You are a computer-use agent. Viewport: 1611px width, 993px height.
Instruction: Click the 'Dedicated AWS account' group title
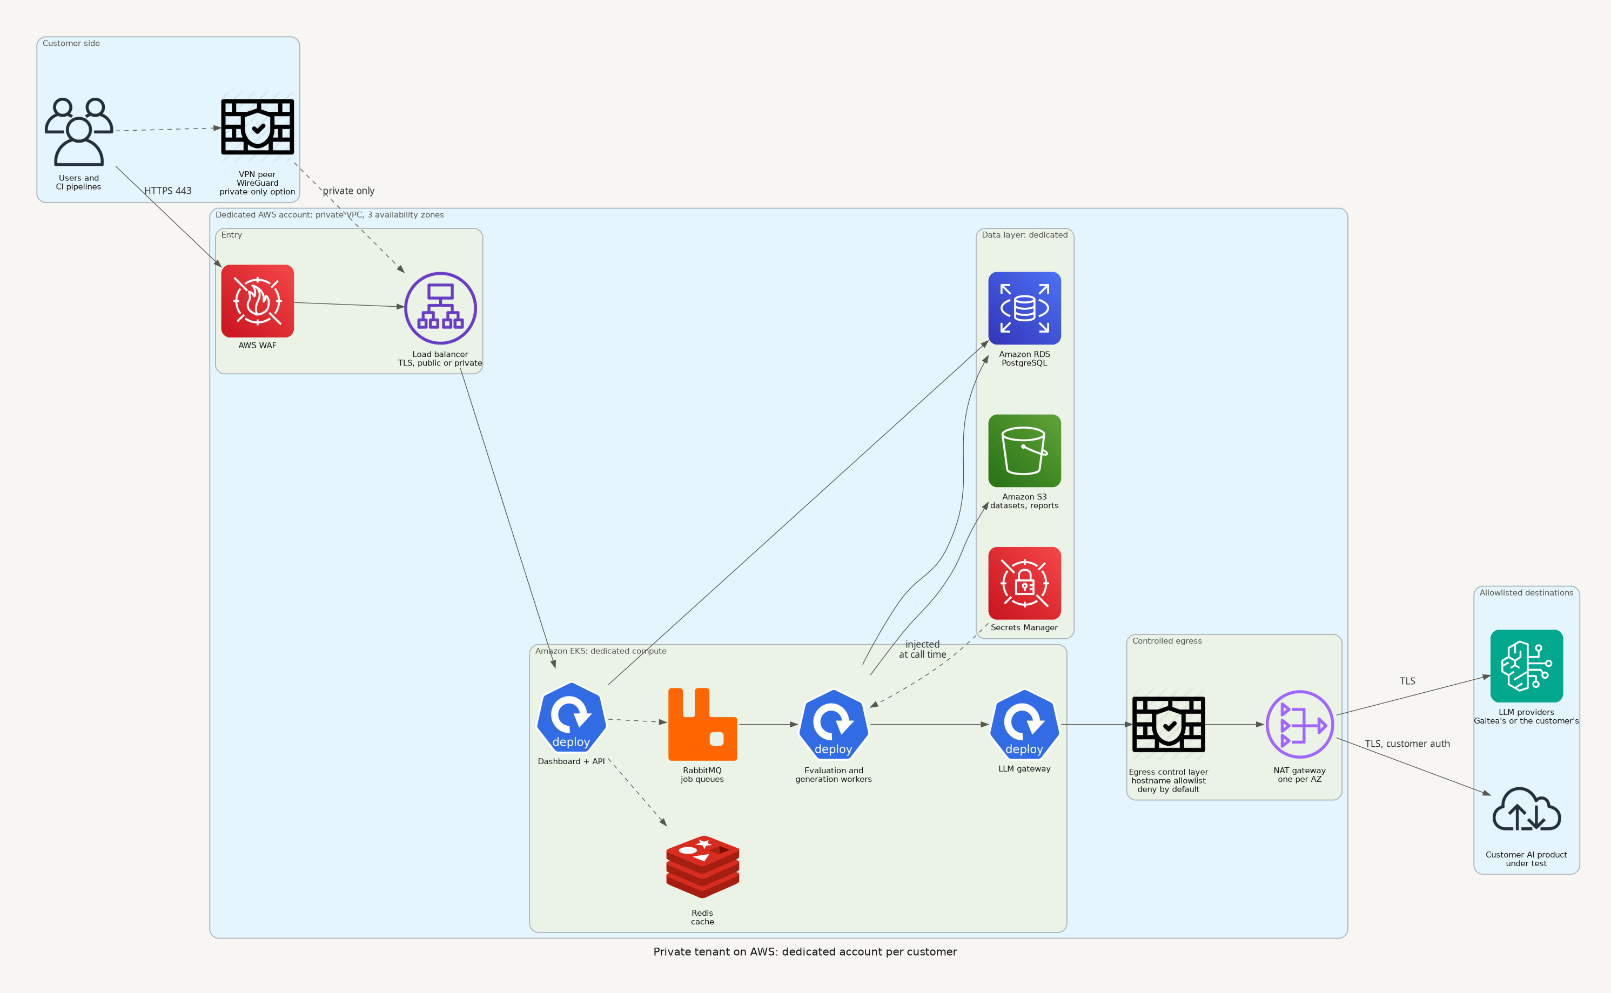pos(329,215)
